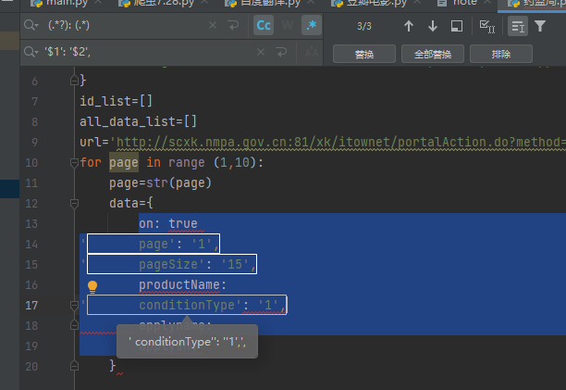Click the pageSize': '15', match
This screenshot has height=390, width=566.
tap(172, 264)
